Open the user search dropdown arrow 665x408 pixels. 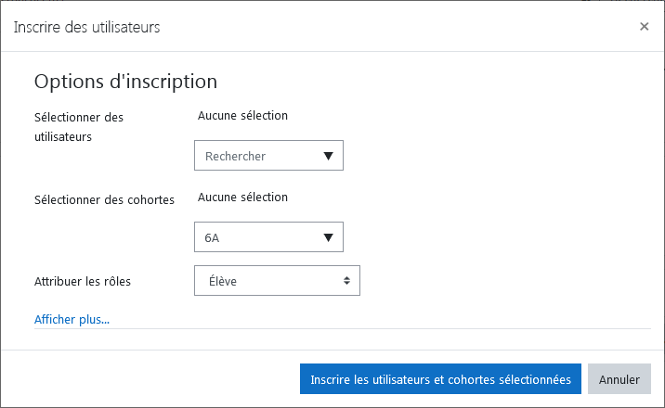click(x=328, y=156)
